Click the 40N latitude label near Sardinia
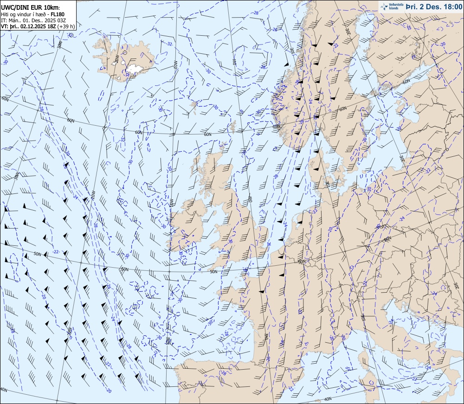Image resolution: width=464 pixels, height=404 pixels. click(328, 399)
